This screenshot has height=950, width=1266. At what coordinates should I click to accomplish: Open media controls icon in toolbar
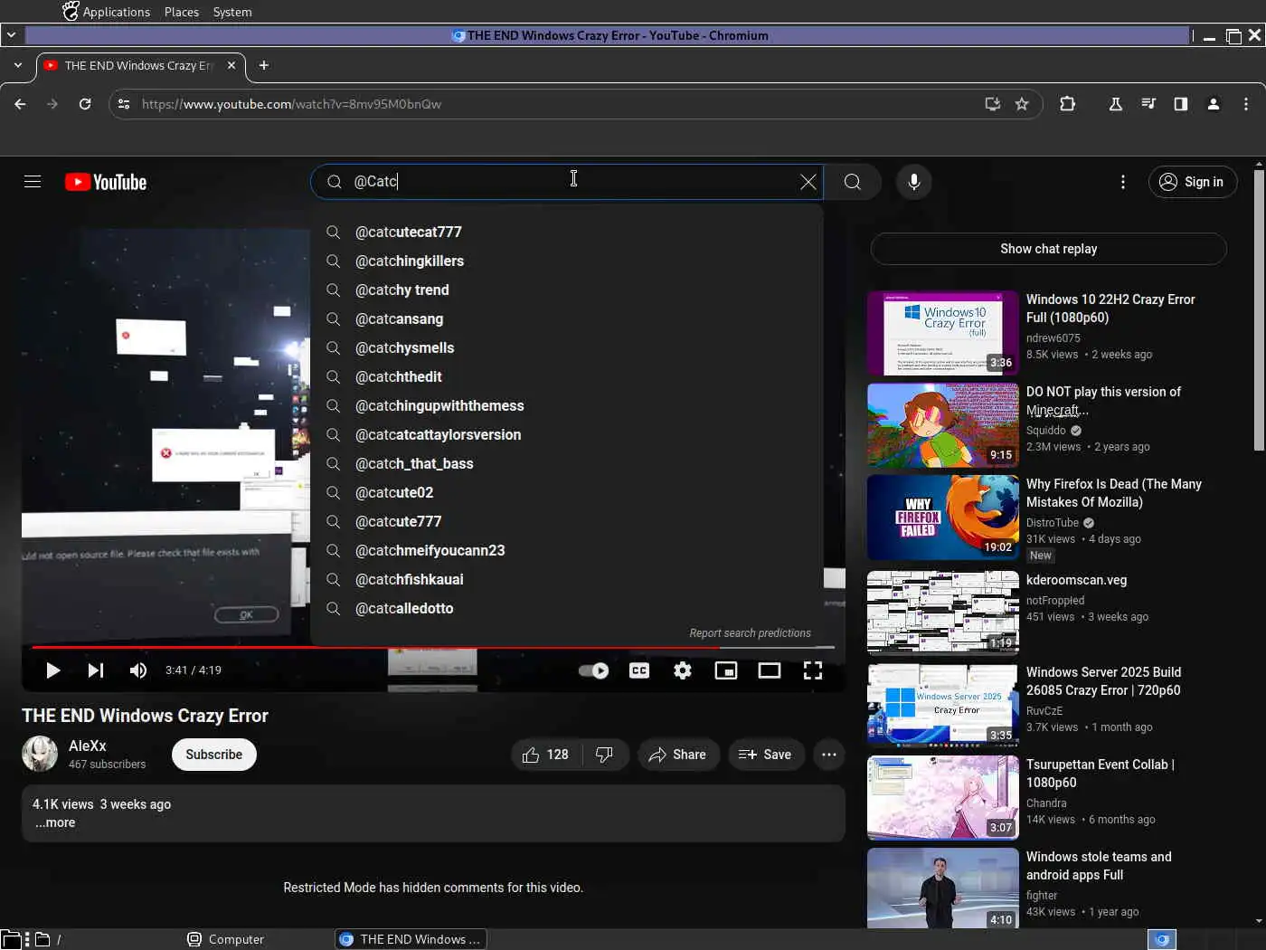pyautogui.click(x=1148, y=104)
